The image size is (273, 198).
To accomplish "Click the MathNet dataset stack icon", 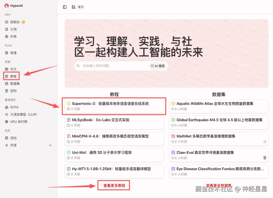I will tap(173, 136).
